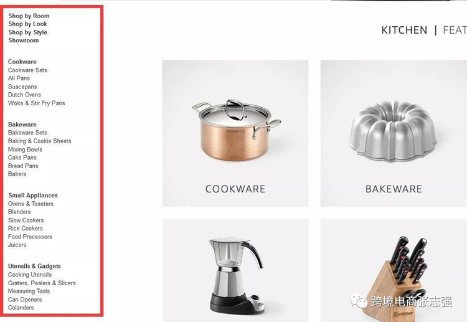This screenshot has height=322, width=467.
Task: Select the espresso maker product image
Action: [x=235, y=270]
